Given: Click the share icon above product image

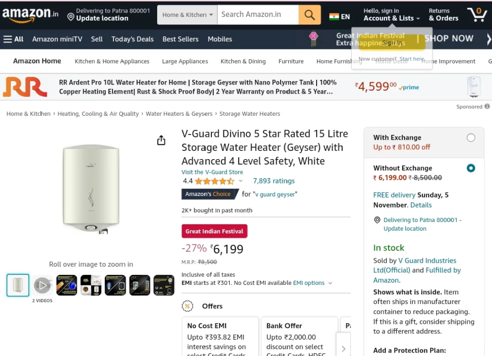Looking at the screenshot, I should 161,140.
